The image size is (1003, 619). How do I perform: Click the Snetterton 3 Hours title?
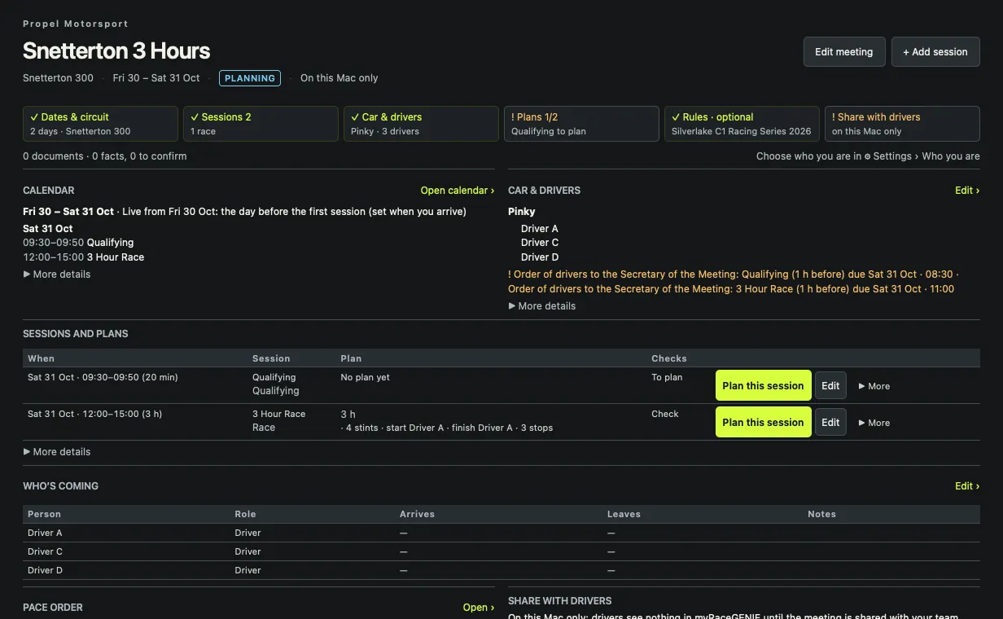116,50
